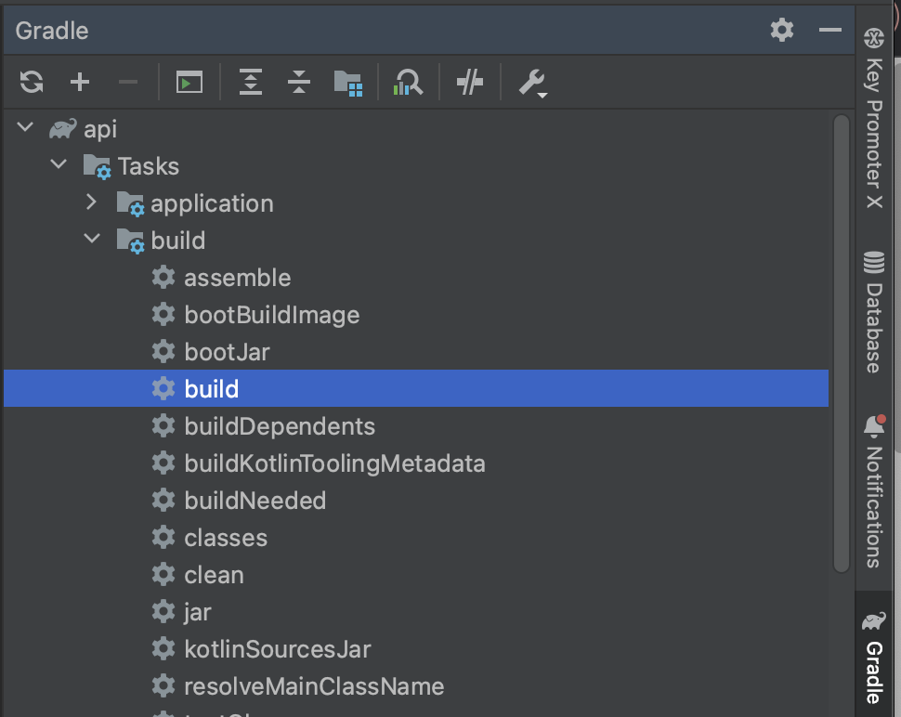Expand all nodes in Gradle tree
Viewport: 901px width, 717px height.
coord(251,82)
